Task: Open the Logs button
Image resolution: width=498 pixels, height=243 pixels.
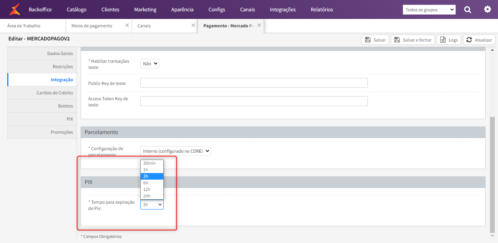Action: 449,40
